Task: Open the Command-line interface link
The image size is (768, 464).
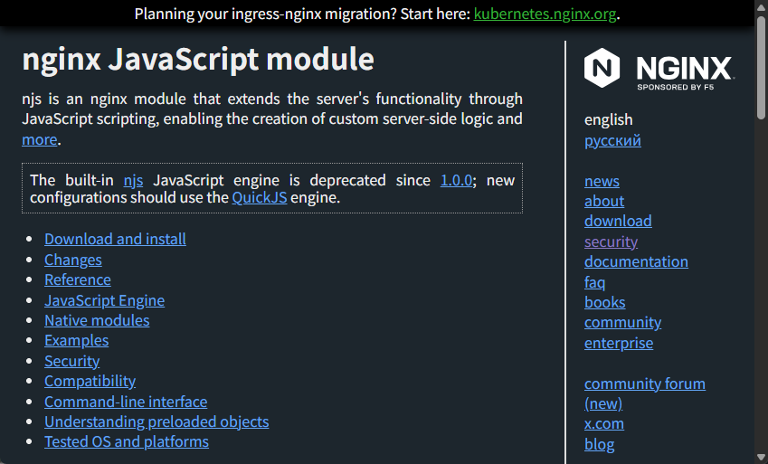Action: [x=126, y=402]
